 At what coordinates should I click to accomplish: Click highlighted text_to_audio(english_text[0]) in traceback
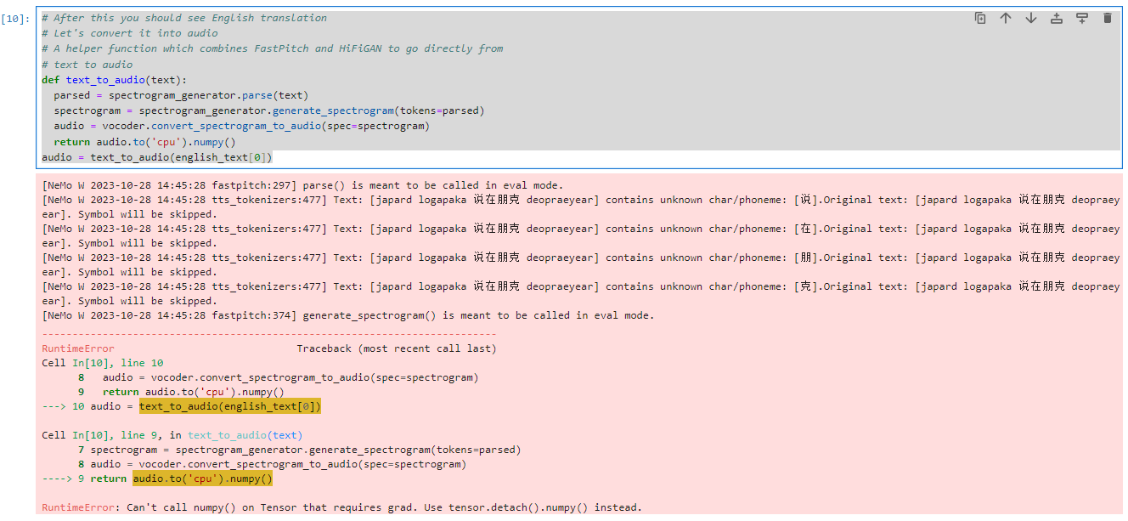tap(230, 406)
